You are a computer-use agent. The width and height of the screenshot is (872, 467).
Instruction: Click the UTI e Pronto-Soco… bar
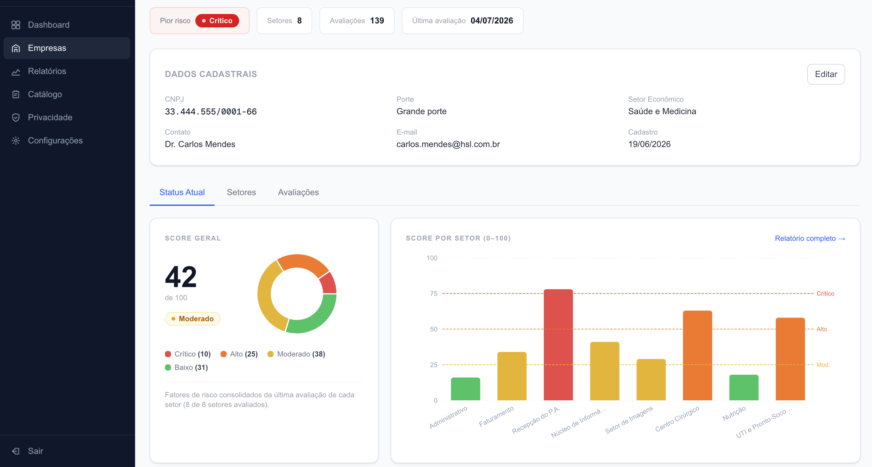pyautogui.click(x=790, y=359)
